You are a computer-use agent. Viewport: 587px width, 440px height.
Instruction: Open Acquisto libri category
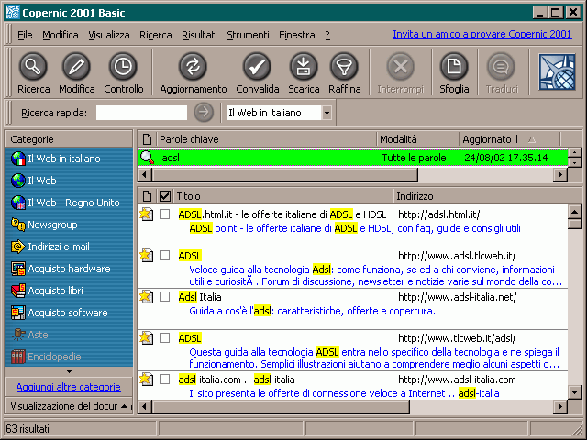[47, 291]
